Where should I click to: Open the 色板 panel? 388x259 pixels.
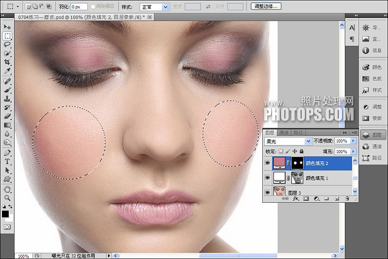pyautogui.click(x=372, y=79)
